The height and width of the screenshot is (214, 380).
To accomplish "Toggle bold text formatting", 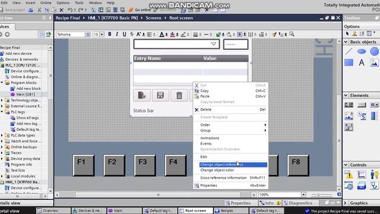I will click(109, 34).
